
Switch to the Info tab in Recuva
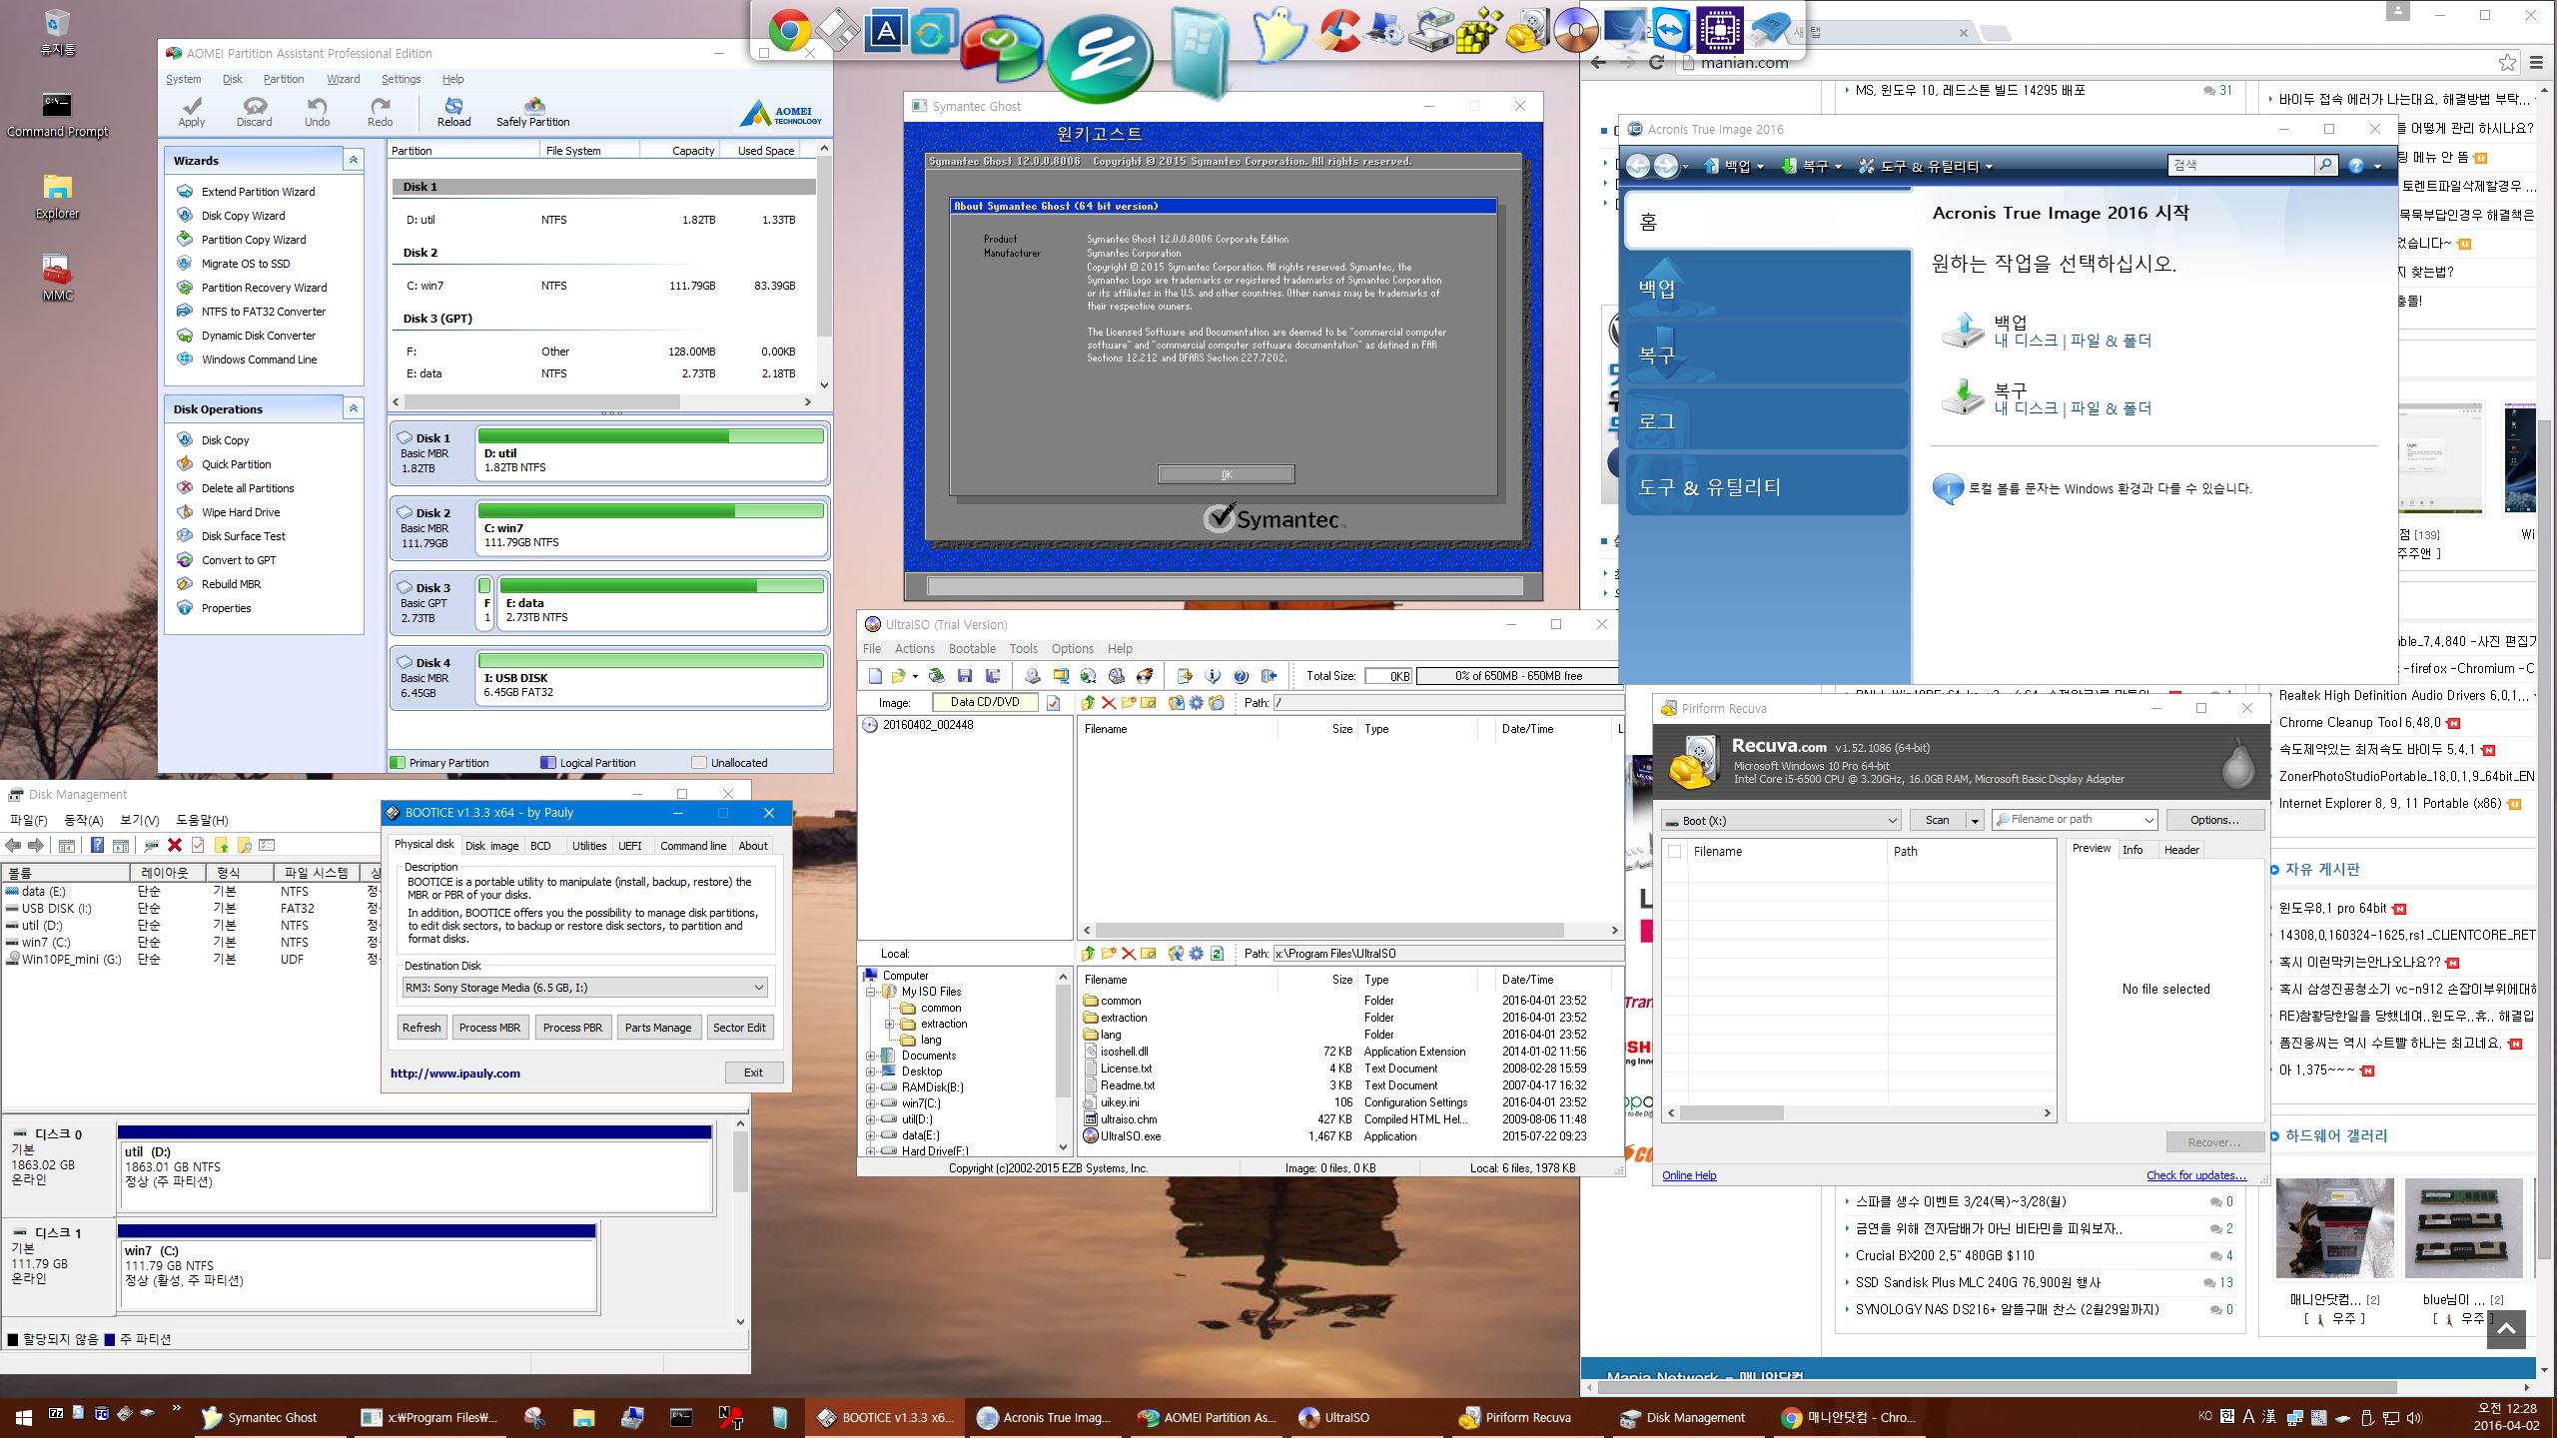[x=2132, y=850]
